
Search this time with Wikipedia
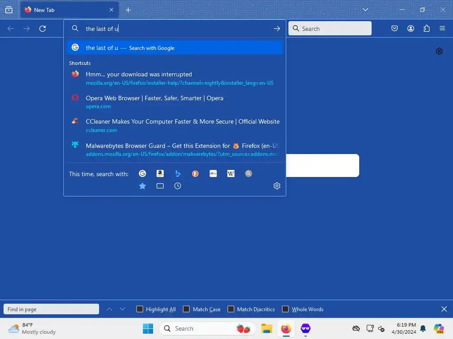coord(231,173)
